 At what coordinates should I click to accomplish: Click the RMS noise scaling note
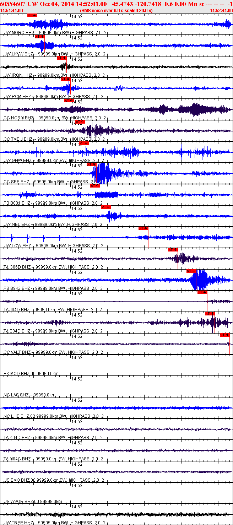click(x=116, y=11)
